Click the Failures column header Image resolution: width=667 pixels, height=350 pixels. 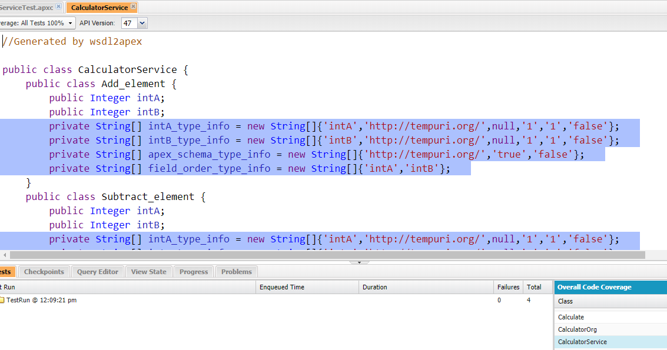pyautogui.click(x=508, y=286)
